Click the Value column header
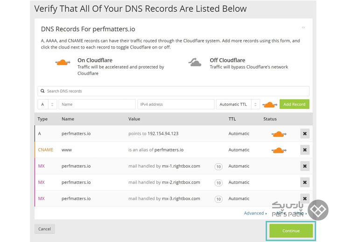The height and width of the screenshot is (242, 350). tap(134, 119)
